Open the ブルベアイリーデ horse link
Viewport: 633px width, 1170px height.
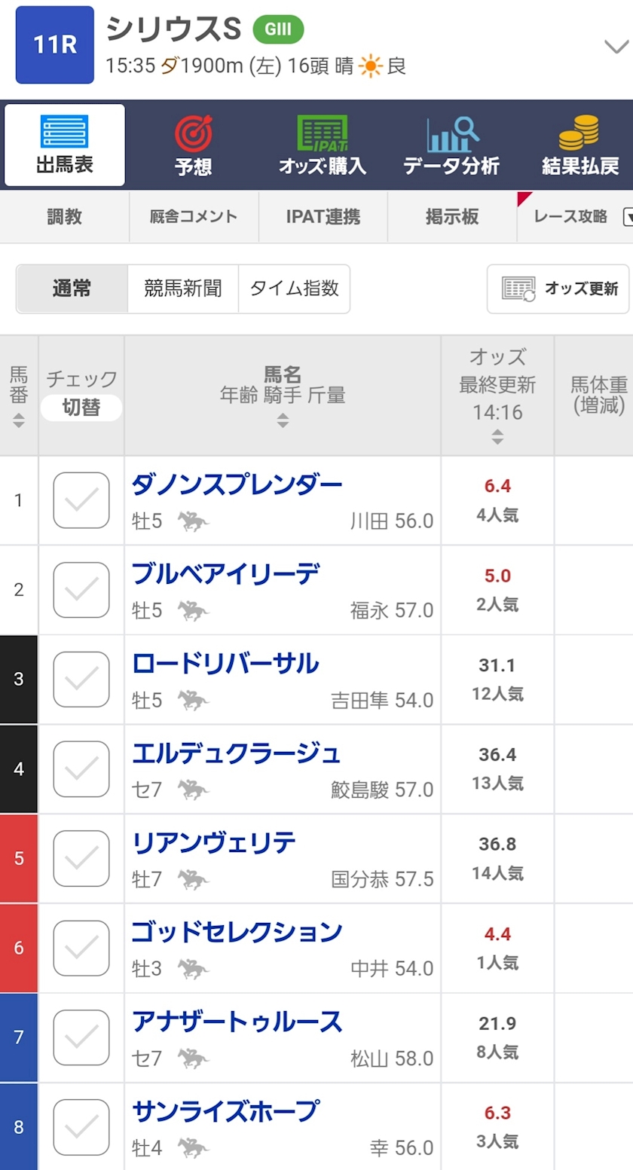coord(225,574)
